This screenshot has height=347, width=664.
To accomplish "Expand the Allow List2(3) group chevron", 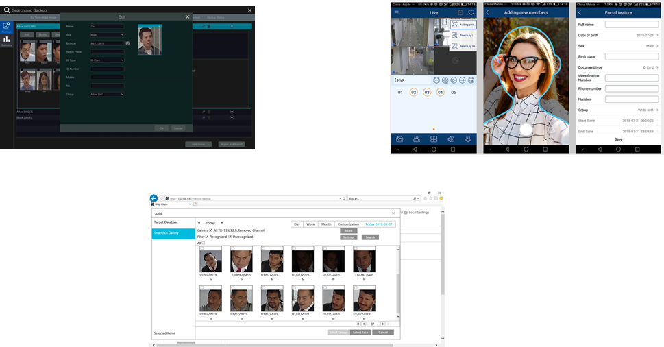I will (x=232, y=112).
